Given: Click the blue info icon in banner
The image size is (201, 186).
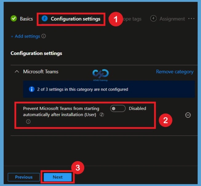Looking at the screenshot, I should pyautogui.click(x=32, y=89).
